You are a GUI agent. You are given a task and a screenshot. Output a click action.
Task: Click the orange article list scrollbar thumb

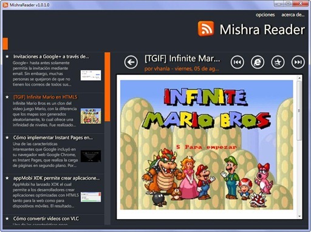click(108, 87)
